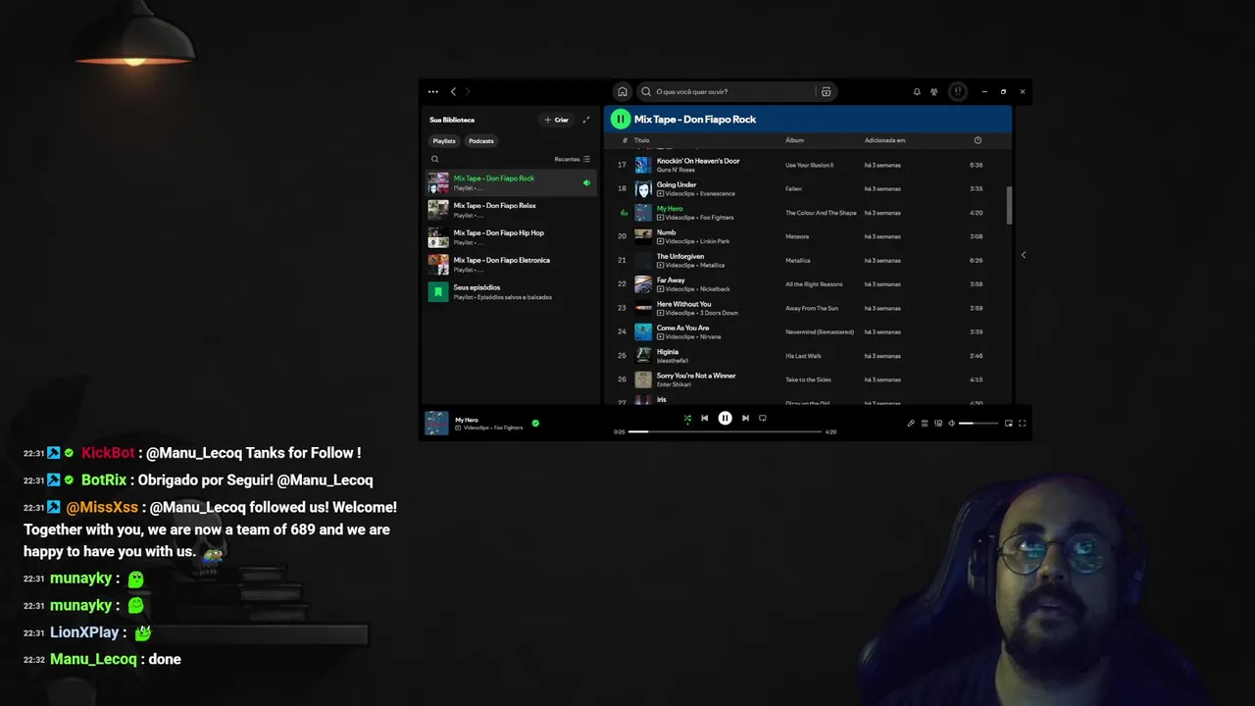The height and width of the screenshot is (706, 1255).
Task: Select Mix Tape - Don Fiapo Rock in library
Action: 510,182
